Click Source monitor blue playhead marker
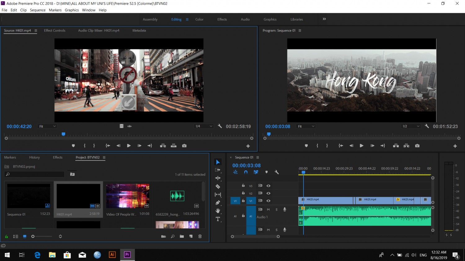The width and height of the screenshot is (465, 261). click(x=64, y=134)
